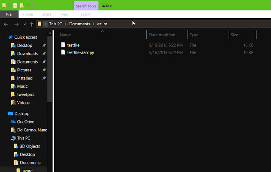Open Desktop under This PC

point(27,154)
